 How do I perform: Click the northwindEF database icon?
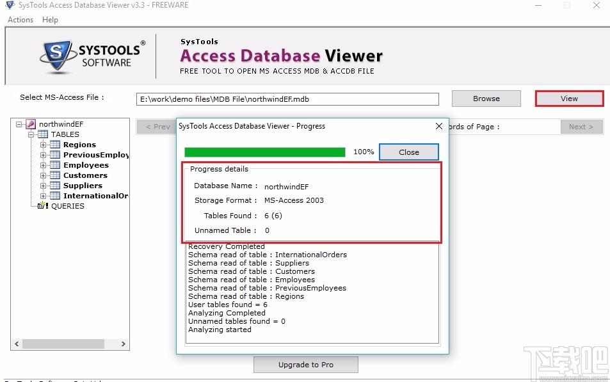pos(31,124)
